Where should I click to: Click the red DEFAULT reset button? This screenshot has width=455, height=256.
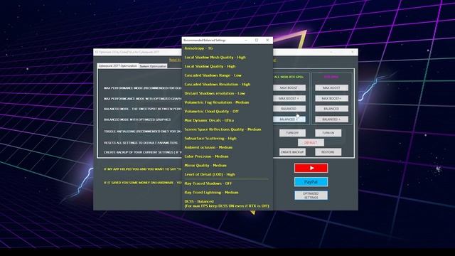coord(311,142)
